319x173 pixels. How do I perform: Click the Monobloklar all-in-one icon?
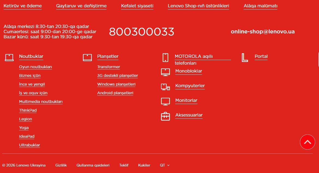point(165,72)
